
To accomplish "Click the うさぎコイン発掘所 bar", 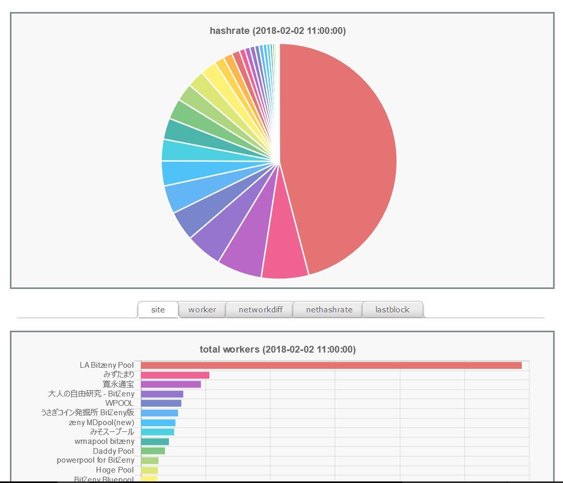I will coord(160,413).
